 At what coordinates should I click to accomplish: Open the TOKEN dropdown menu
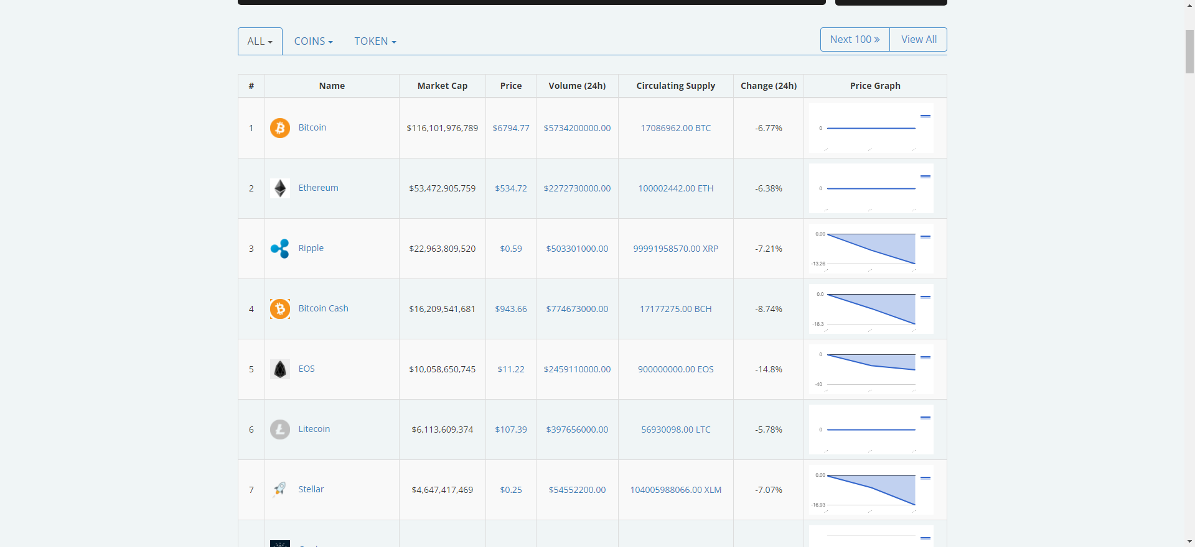[x=375, y=41]
